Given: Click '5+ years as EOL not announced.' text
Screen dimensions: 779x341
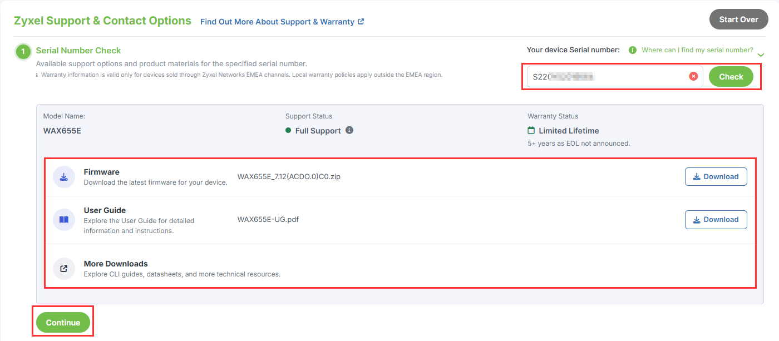Looking at the screenshot, I should (x=579, y=144).
